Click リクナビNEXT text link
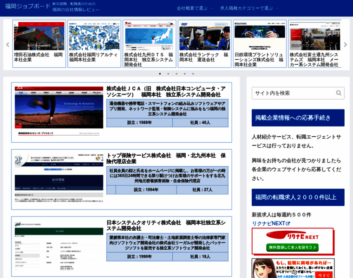The height and width of the screenshot is (278, 353). pos(268,223)
